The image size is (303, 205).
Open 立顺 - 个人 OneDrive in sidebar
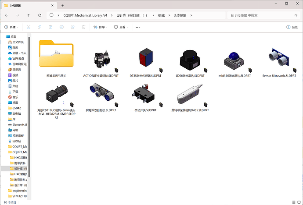coord(17,53)
